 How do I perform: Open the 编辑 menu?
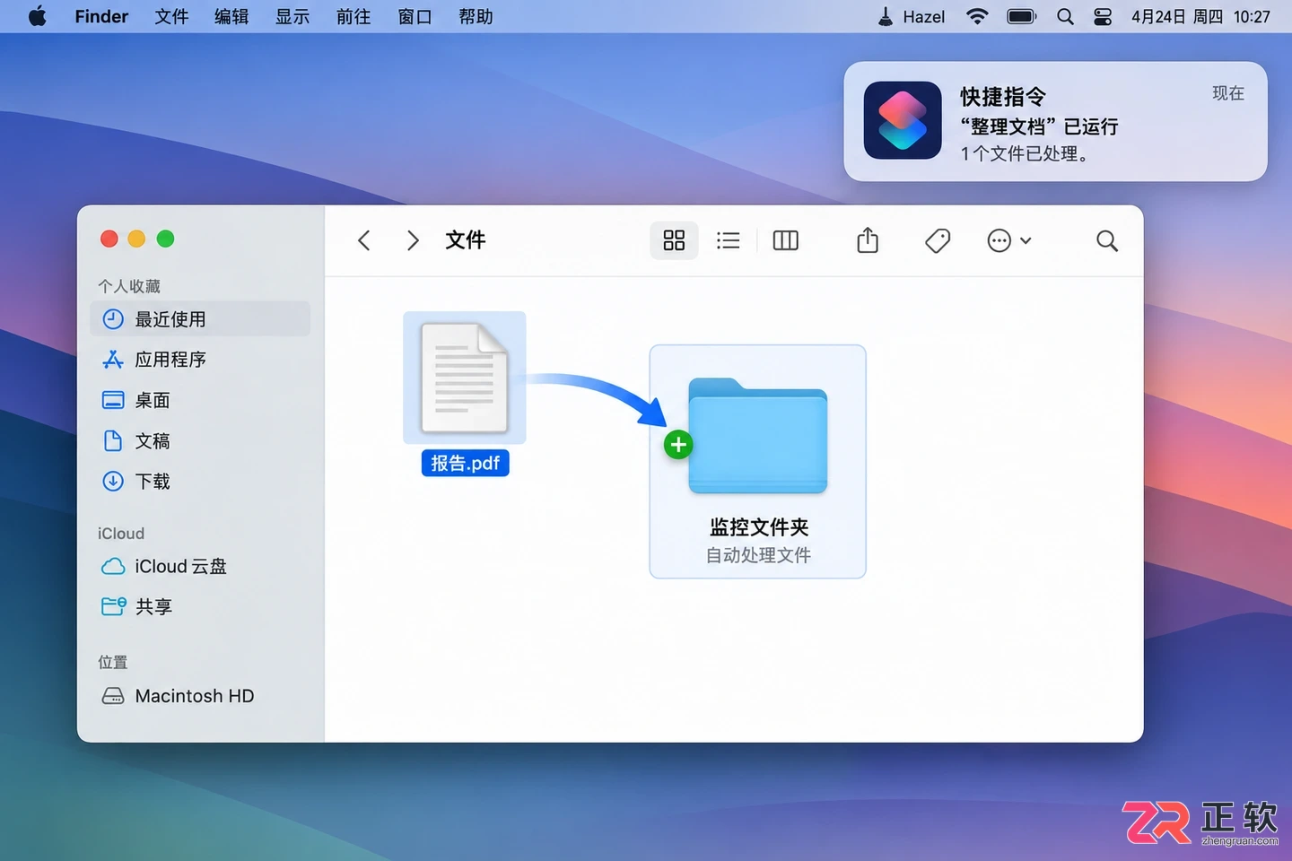click(x=231, y=16)
